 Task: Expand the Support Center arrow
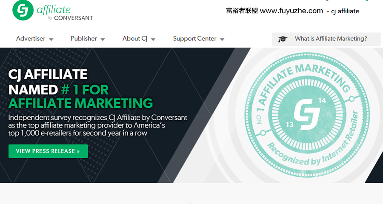tap(222, 39)
